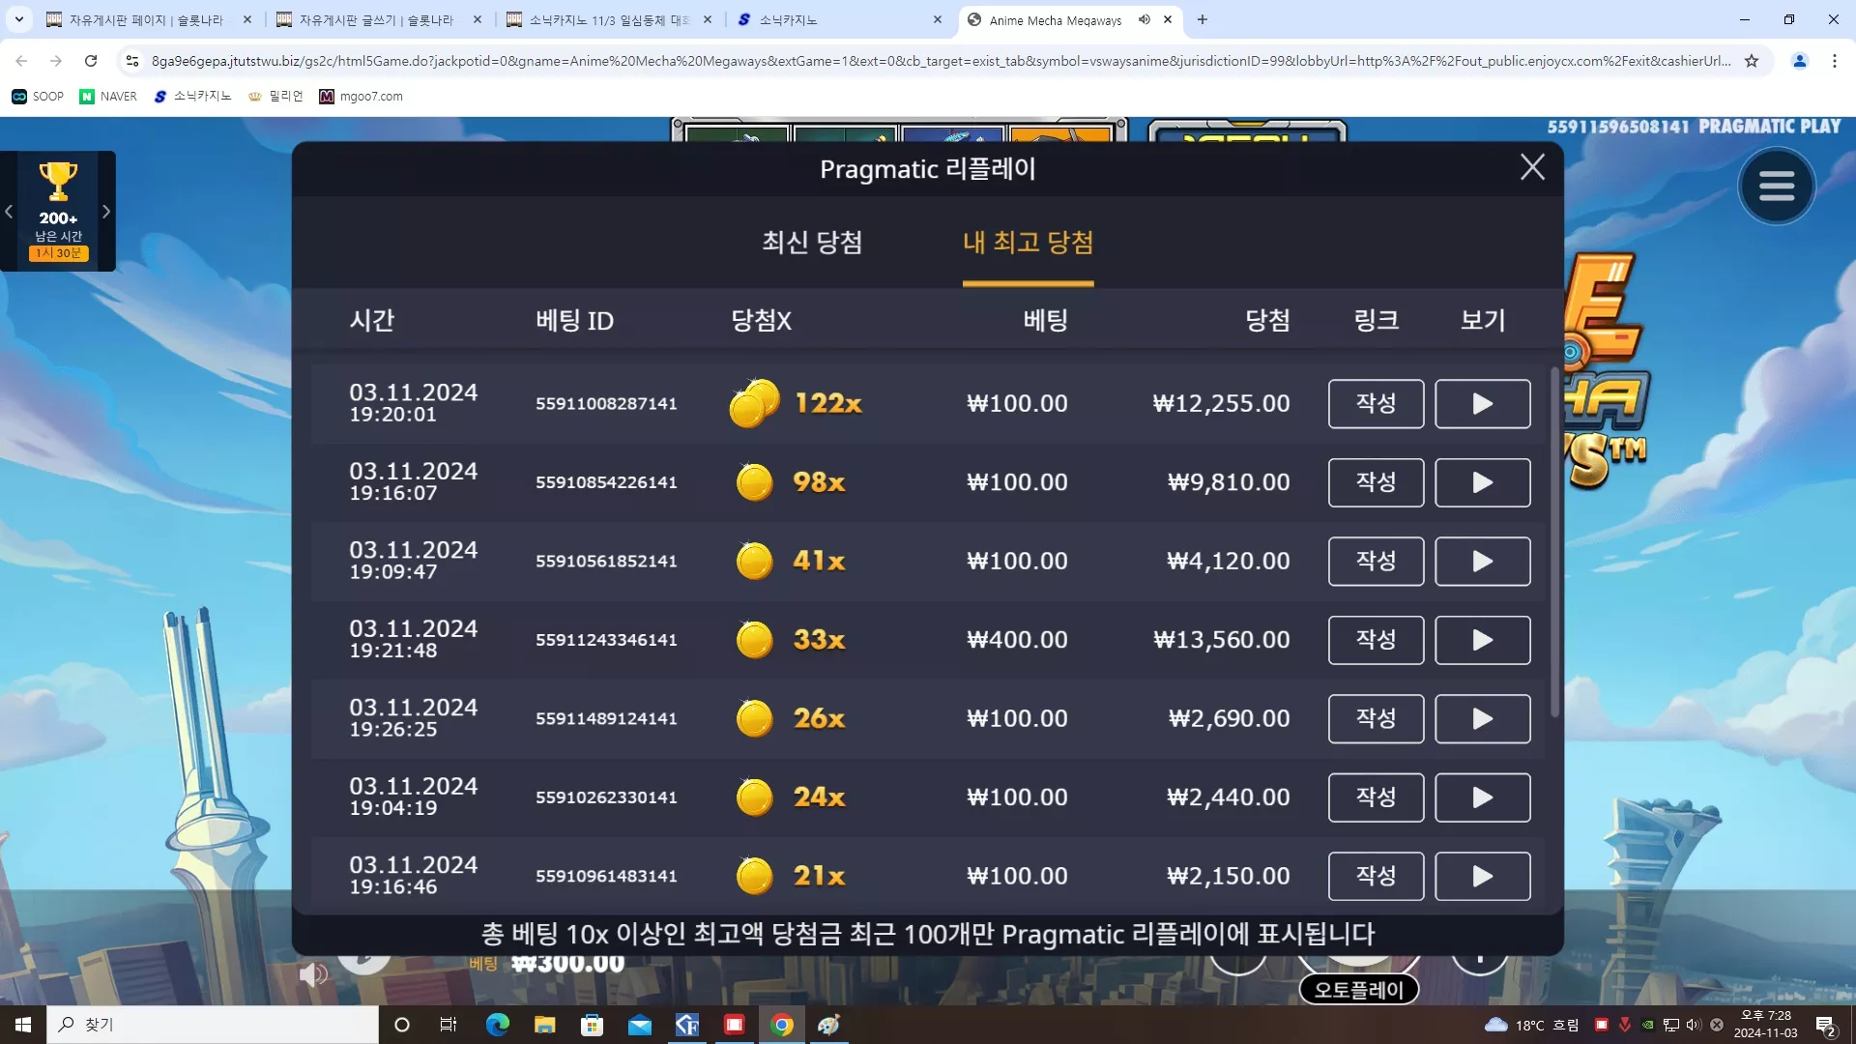Play replay of the 26x win

(x=1482, y=718)
